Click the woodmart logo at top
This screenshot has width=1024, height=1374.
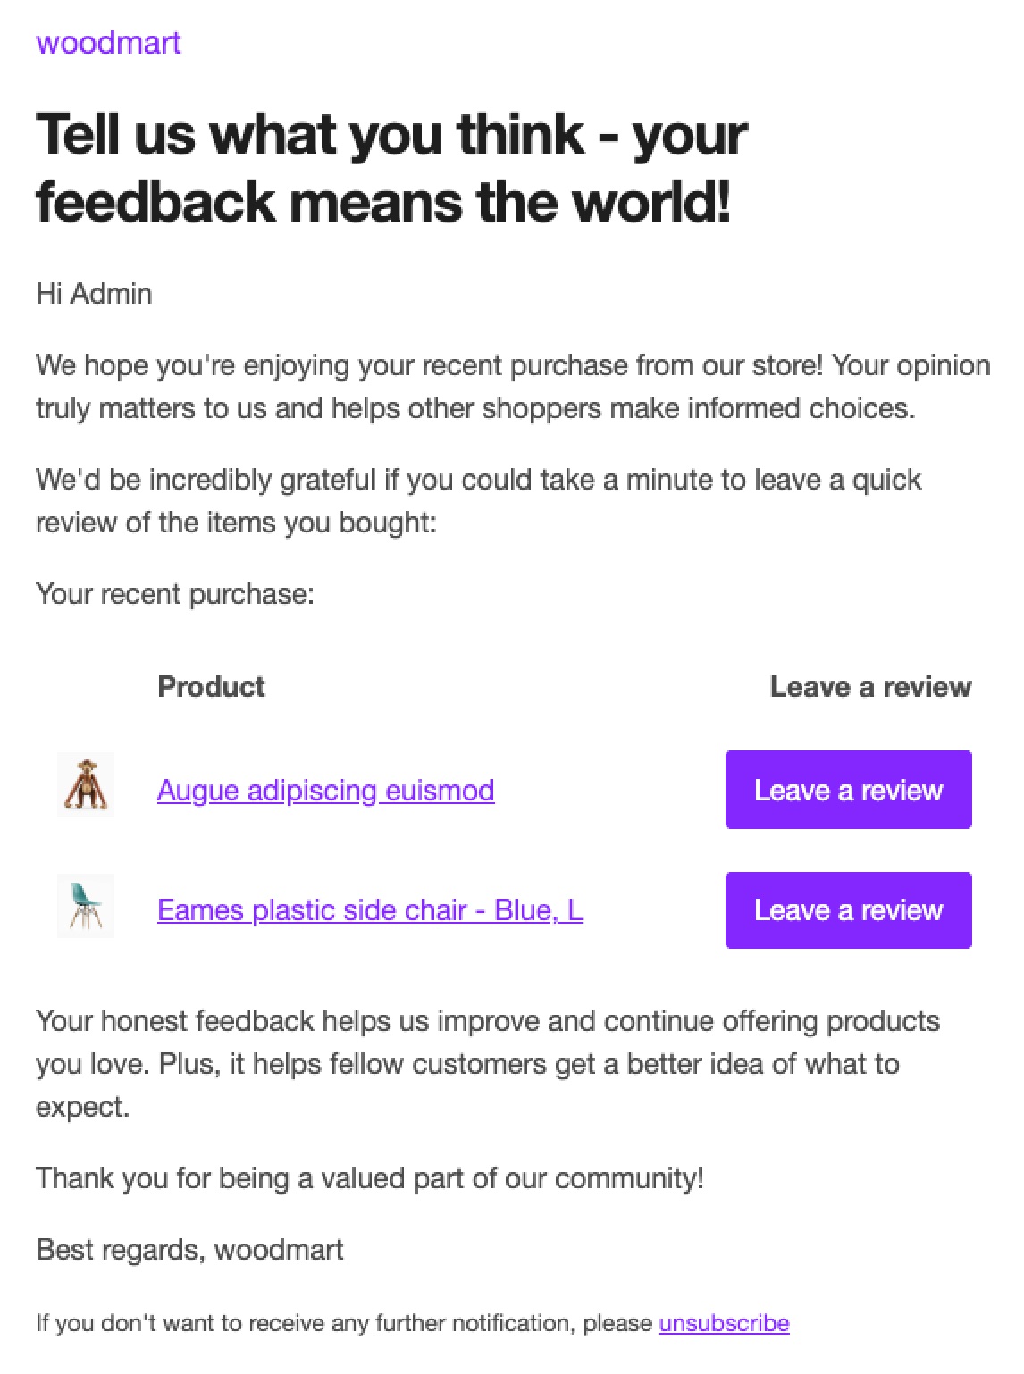tap(108, 42)
